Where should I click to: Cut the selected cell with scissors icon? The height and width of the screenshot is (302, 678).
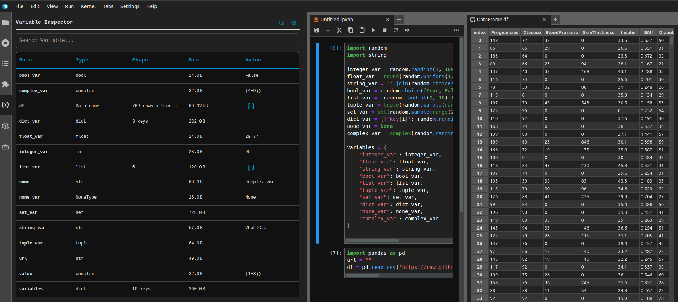point(339,30)
